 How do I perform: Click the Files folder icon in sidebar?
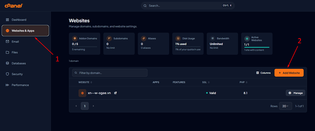[x=8, y=52]
